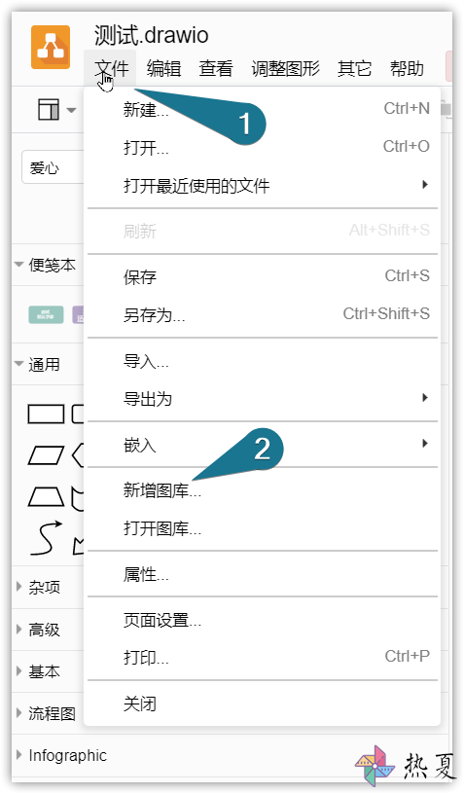
Task: Choose the trapezoid shape in the shape palette
Action: (x=46, y=497)
